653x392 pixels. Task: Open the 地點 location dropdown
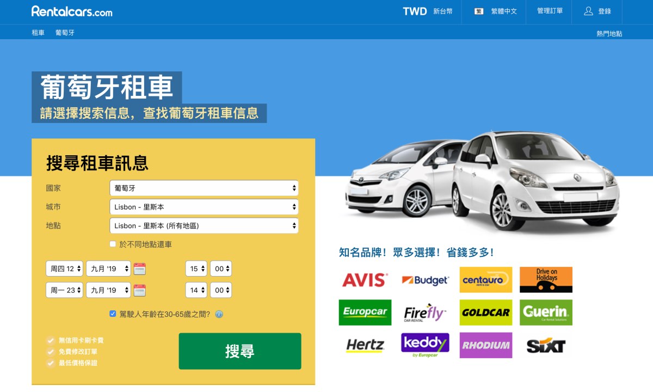click(204, 225)
